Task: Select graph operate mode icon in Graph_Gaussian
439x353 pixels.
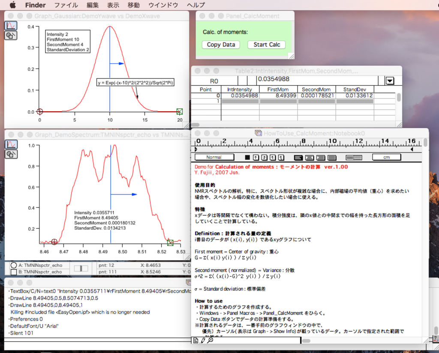Action: coord(11,26)
